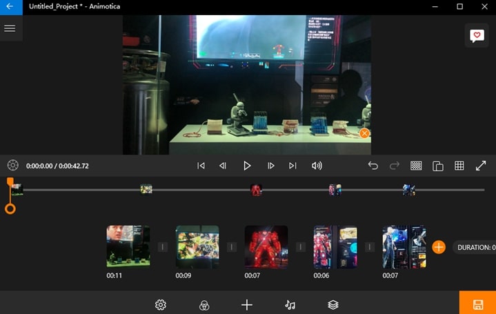Step forward one frame
Viewport: 496px width, 314px height.
[270, 166]
